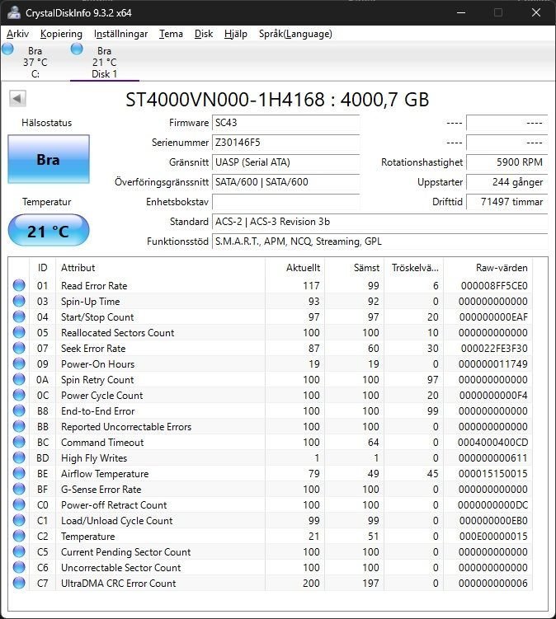
Task: Click the CrystalDiskInfo app icon in title bar
Action: 13,12
